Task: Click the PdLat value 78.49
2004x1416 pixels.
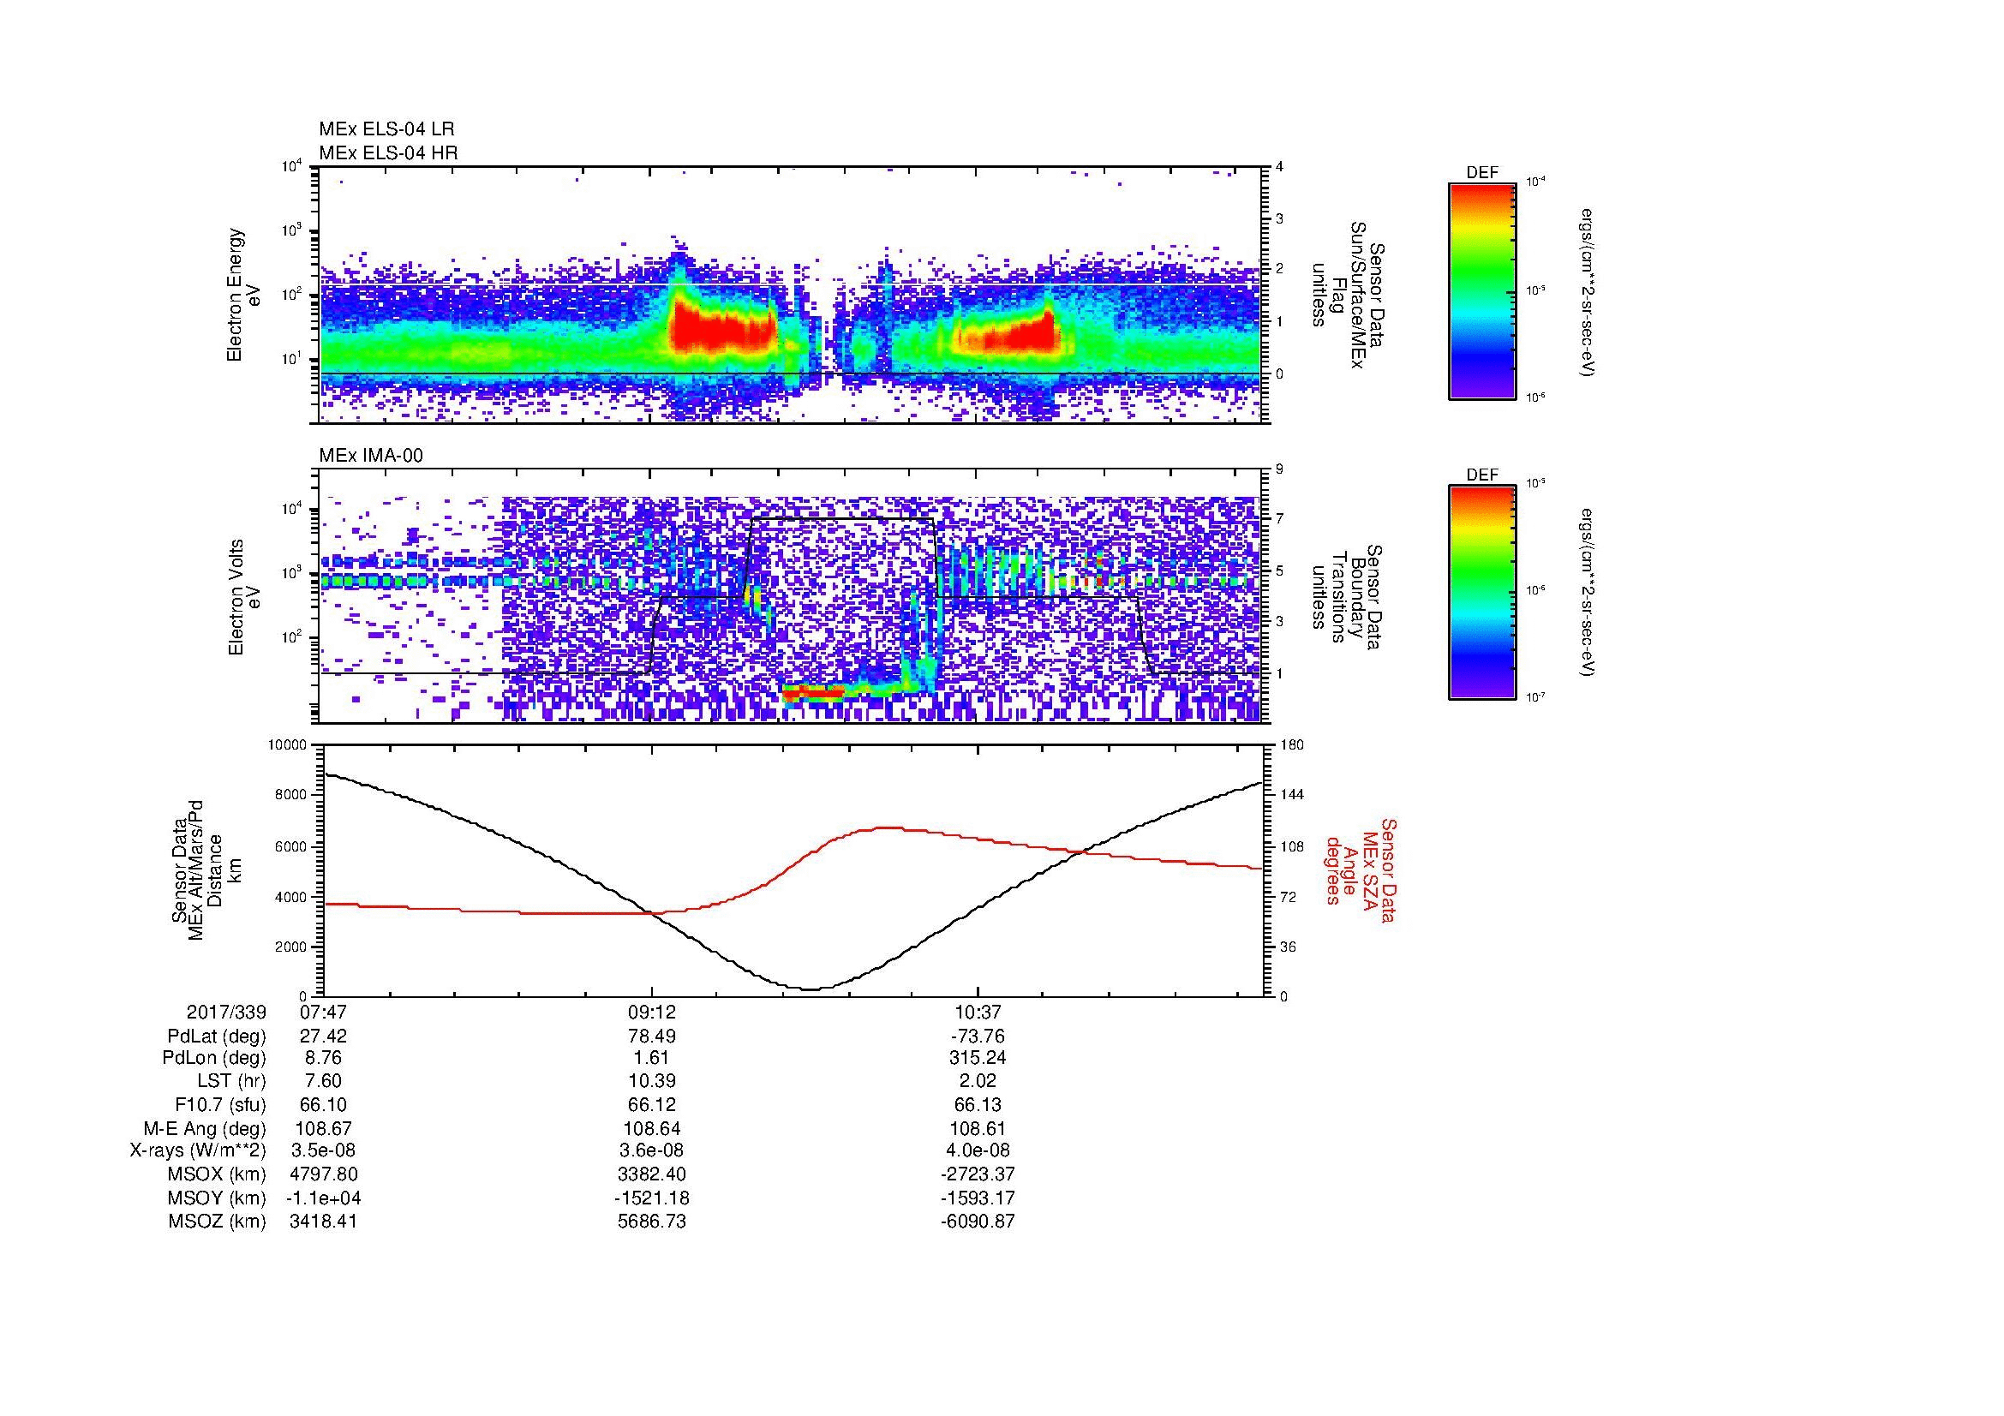Action: [x=651, y=1036]
